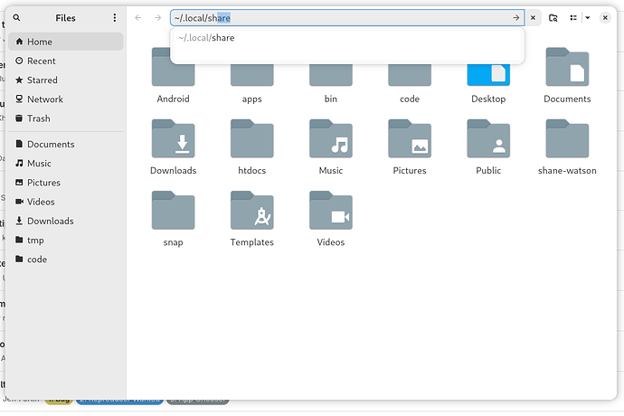
Task: Open tmp bookmark in sidebar
Action: pos(66,240)
